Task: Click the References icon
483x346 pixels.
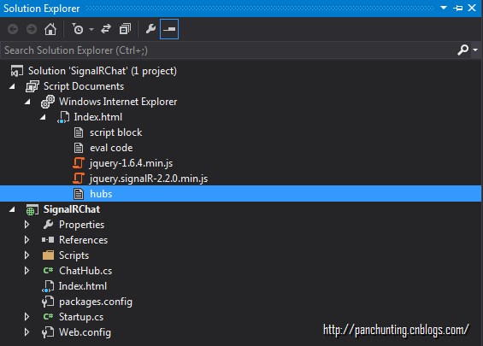Action: [48, 240]
